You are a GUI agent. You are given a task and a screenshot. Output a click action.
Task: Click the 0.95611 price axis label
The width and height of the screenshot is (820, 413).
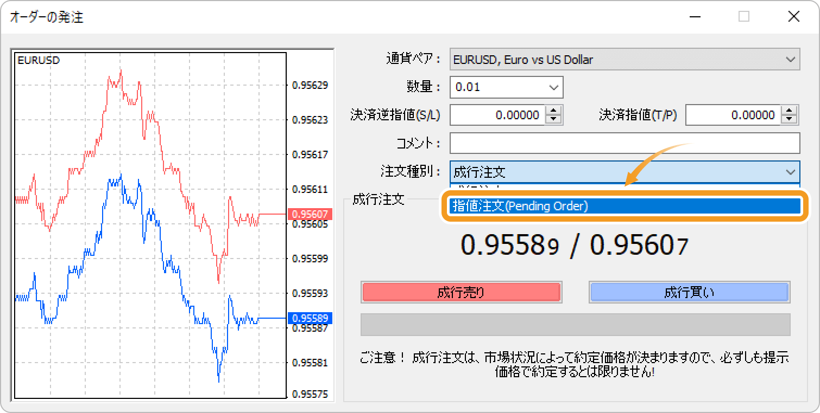tap(310, 189)
